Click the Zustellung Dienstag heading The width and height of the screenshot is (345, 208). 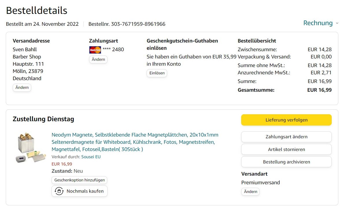[x=43, y=119]
